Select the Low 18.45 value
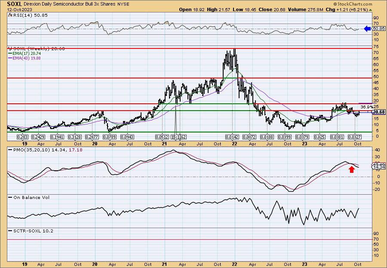The height and width of the screenshot is (268, 387). coord(244,9)
